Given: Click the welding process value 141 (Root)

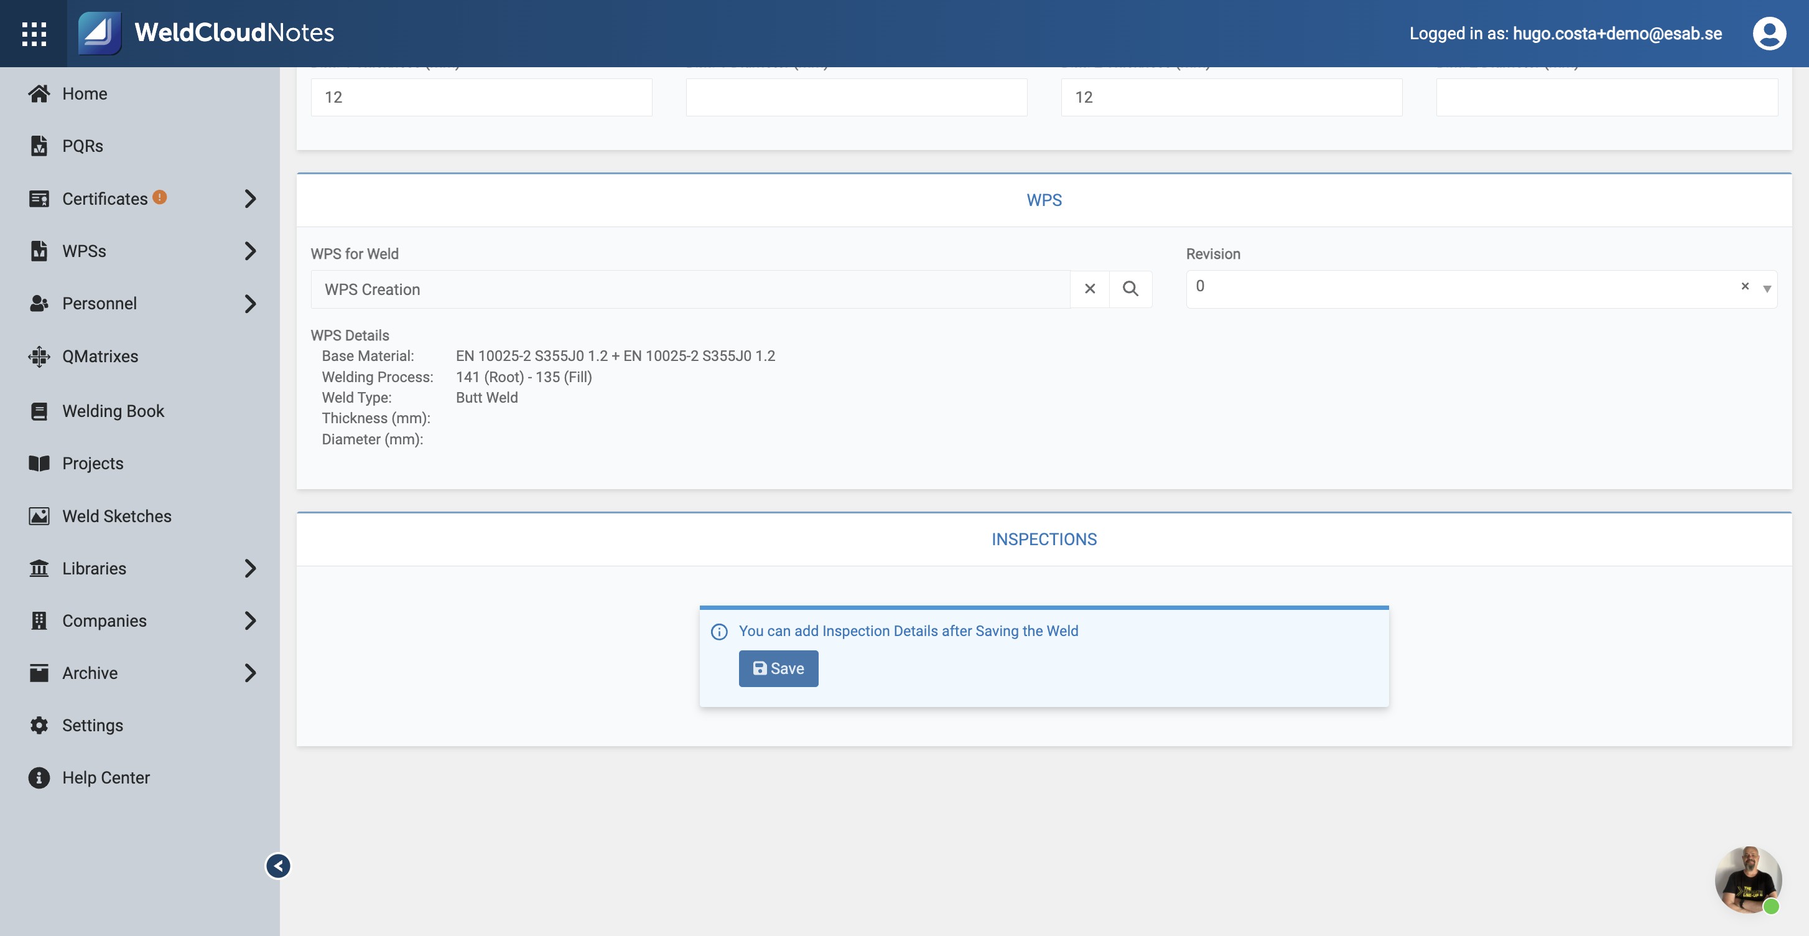Looking at the screenshot, I should [x=524, y=377].
